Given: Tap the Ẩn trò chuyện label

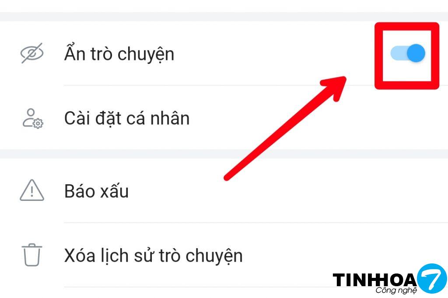Looking at the screenshot, I should [x=119, y=54].
